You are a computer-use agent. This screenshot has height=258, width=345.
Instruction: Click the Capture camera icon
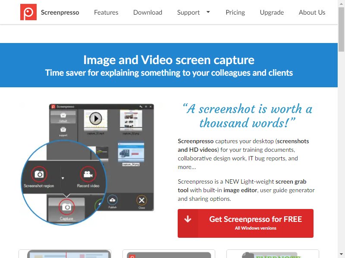point(66,207)
